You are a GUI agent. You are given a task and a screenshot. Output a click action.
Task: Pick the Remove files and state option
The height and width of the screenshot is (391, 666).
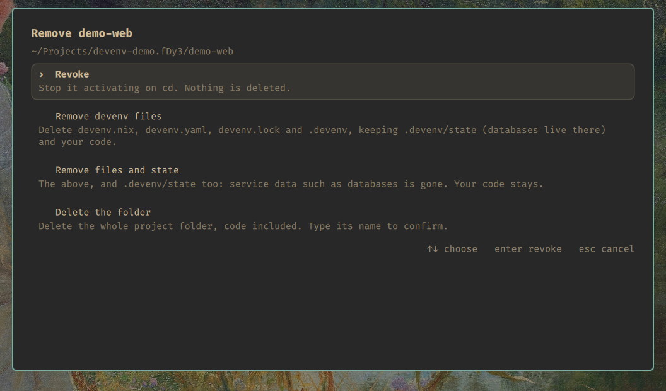(x=332, y=177)
